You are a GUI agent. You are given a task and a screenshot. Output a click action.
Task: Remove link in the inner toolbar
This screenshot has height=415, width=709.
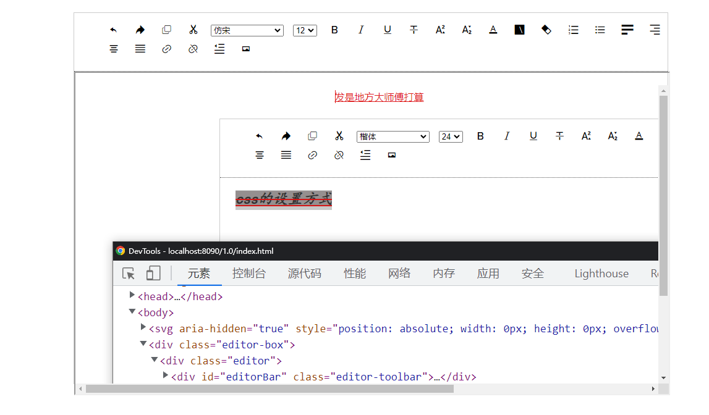pyautogui.click(x=339, y=155)
